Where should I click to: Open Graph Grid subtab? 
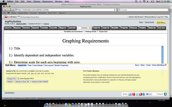(103, 32)
